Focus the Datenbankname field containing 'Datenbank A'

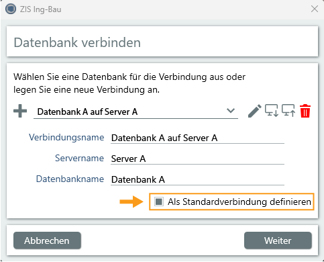(197, 179)
